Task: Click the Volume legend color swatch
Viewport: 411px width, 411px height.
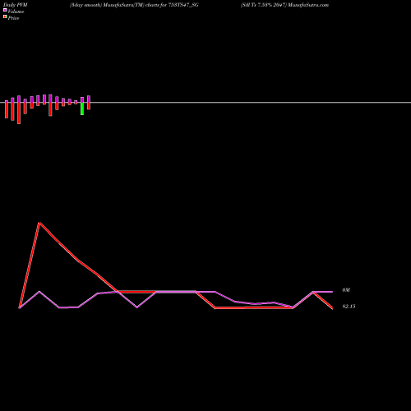Action: click(5, 10)
